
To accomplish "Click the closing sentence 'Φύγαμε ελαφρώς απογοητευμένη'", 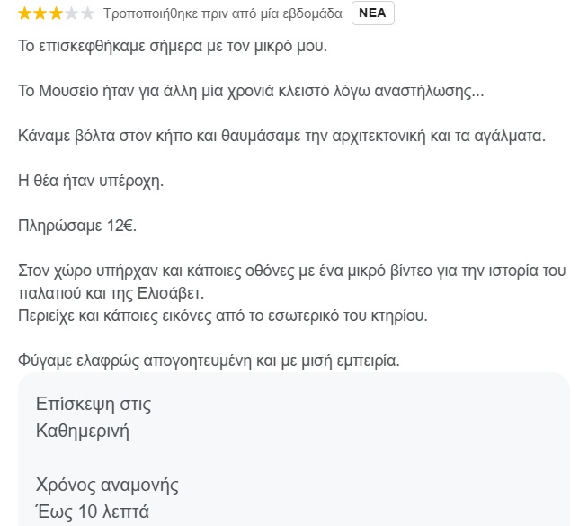I will coord(209,361).
